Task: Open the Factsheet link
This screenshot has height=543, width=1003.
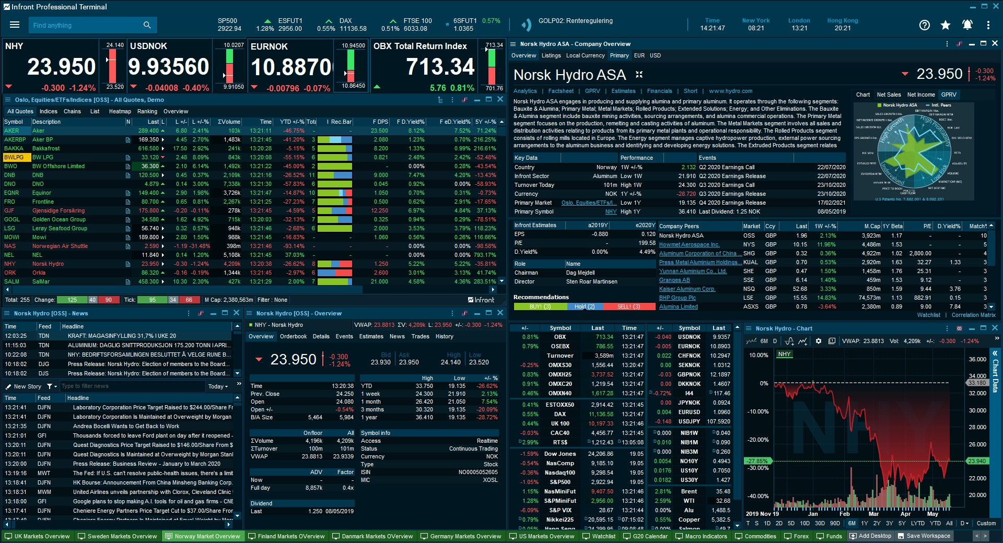Action: (561, 91)
